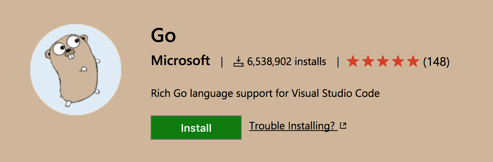
Task: Open the Trouble Installing? link
Action: [293, 126]
